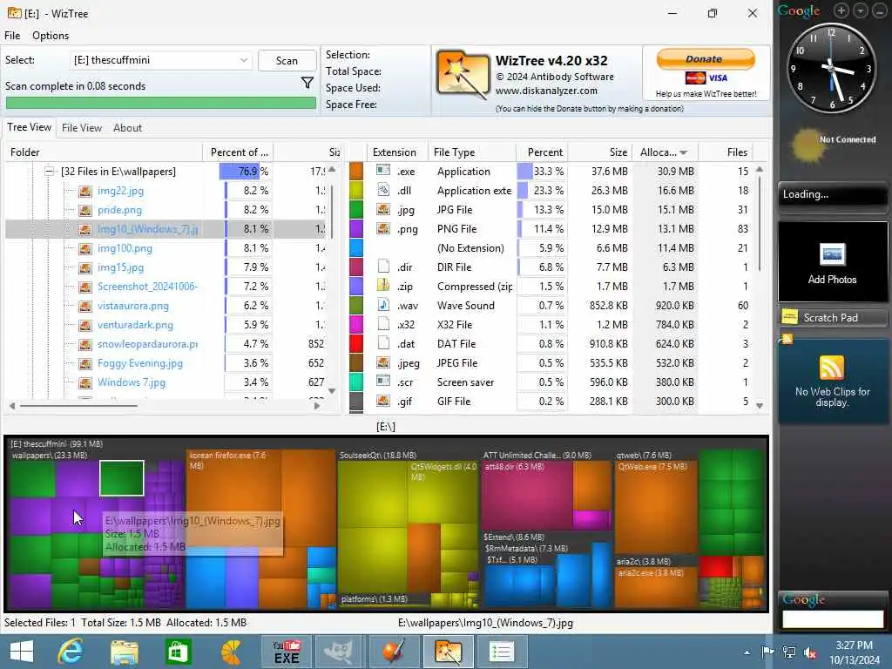Screen dimensions: 892x669
Task: Open the Options menu
Action: tap(51, 35)
